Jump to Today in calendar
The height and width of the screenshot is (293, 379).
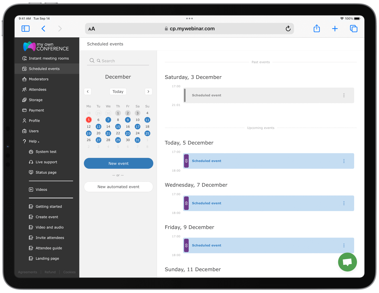tap(118, 92)
